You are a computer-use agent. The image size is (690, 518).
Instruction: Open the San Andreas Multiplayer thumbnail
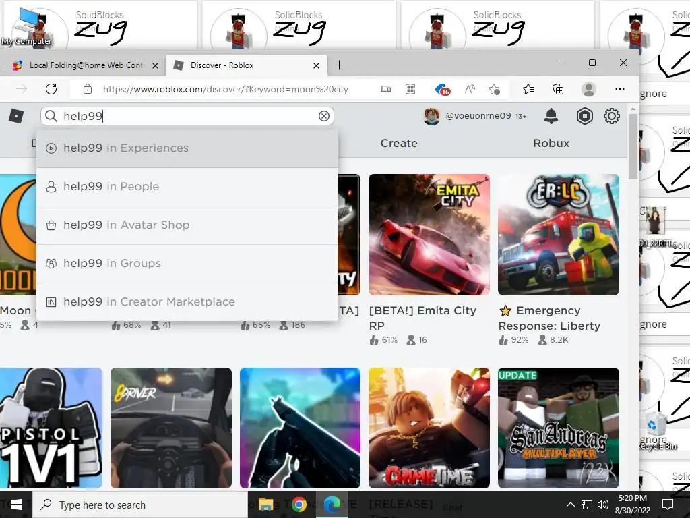point(559,428)
